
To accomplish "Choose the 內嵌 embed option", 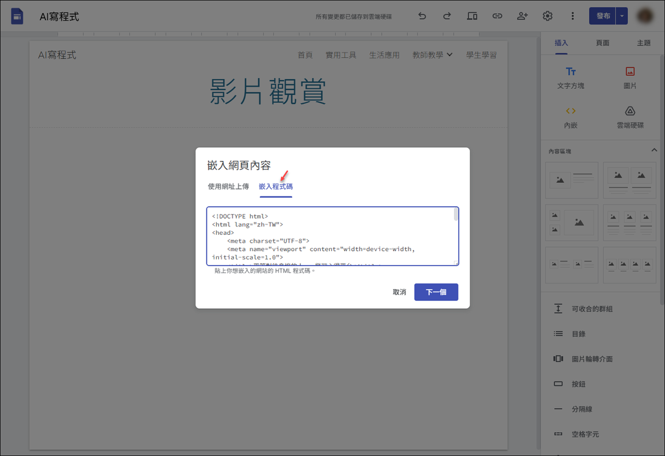I will (570, 117).
